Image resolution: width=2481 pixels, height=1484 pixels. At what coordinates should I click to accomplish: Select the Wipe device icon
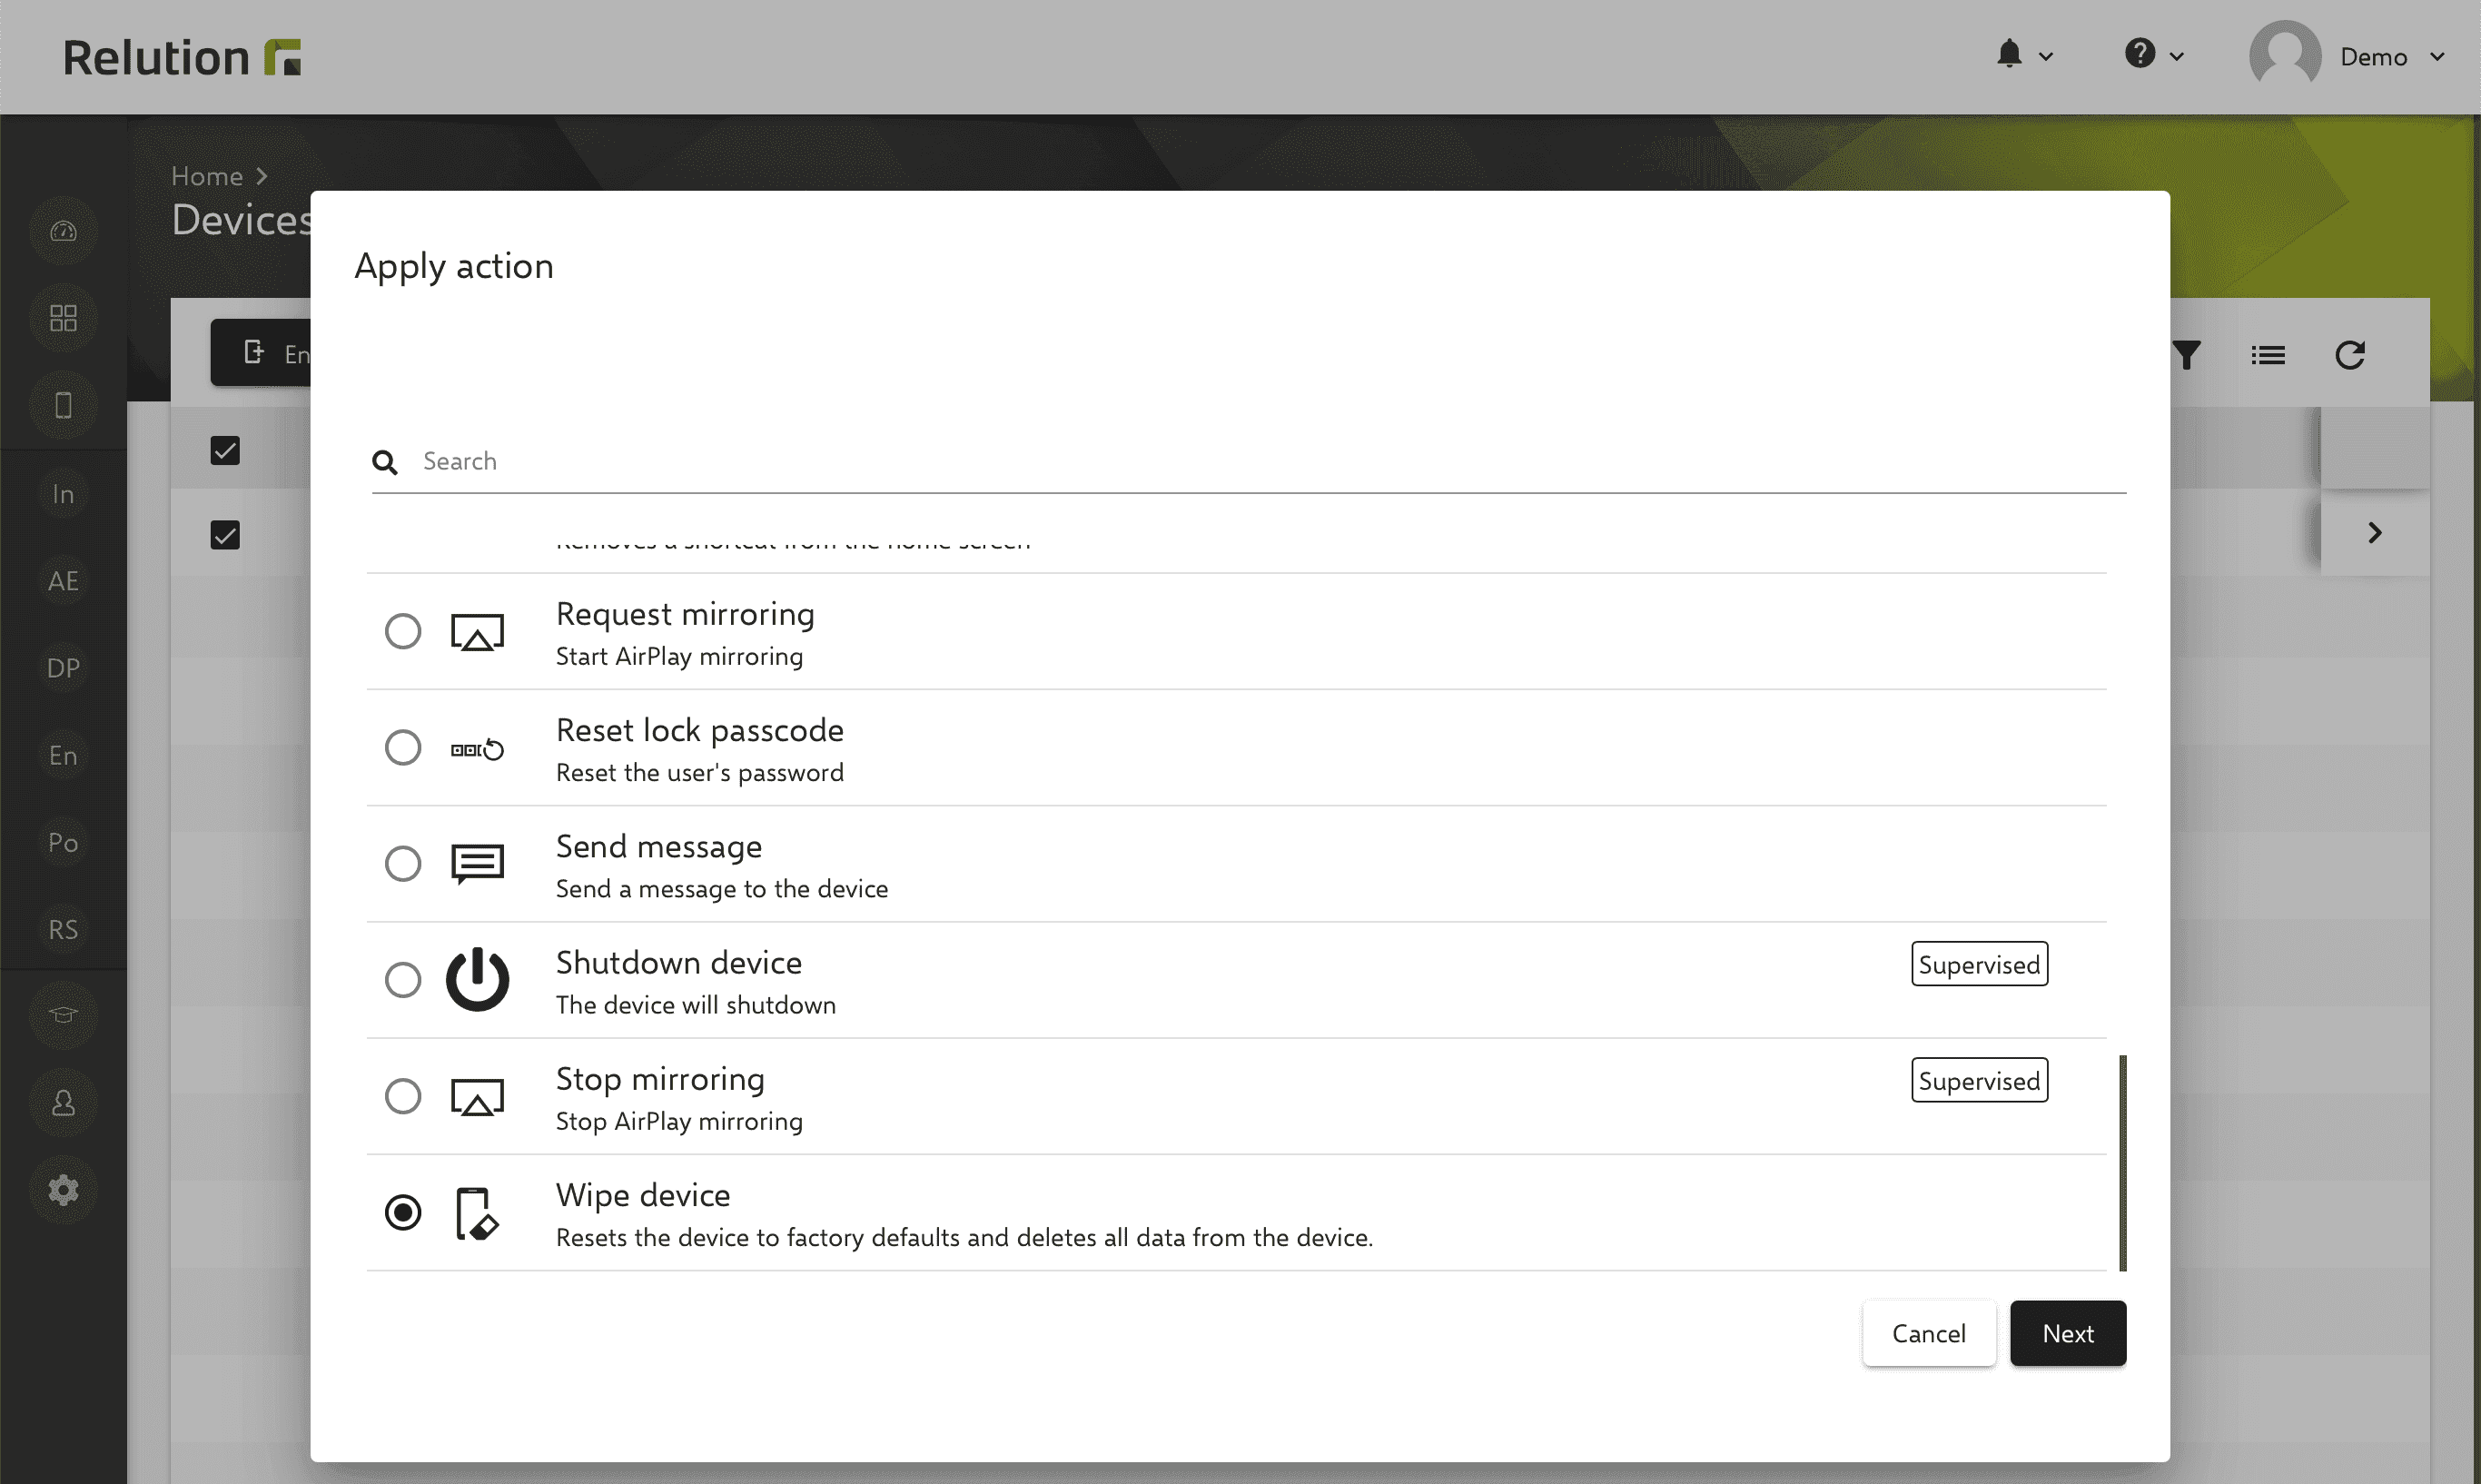click(x=475, y=1212)
